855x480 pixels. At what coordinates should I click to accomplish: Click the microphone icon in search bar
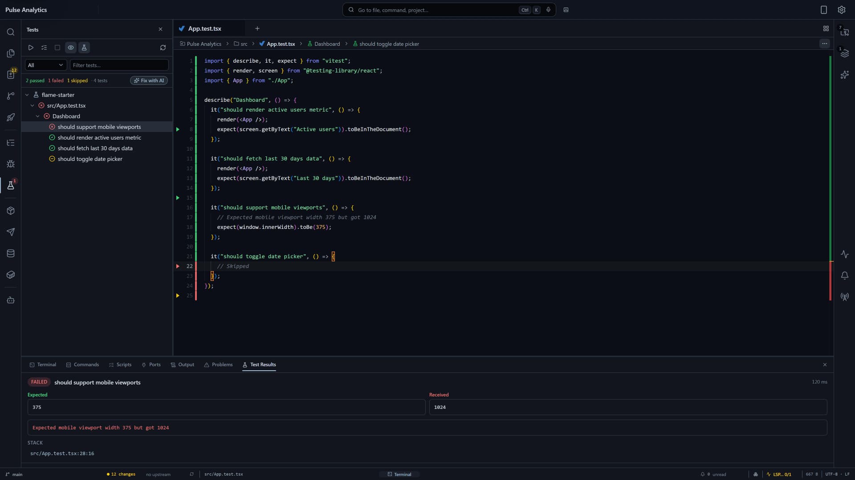[x=548, y=10]
